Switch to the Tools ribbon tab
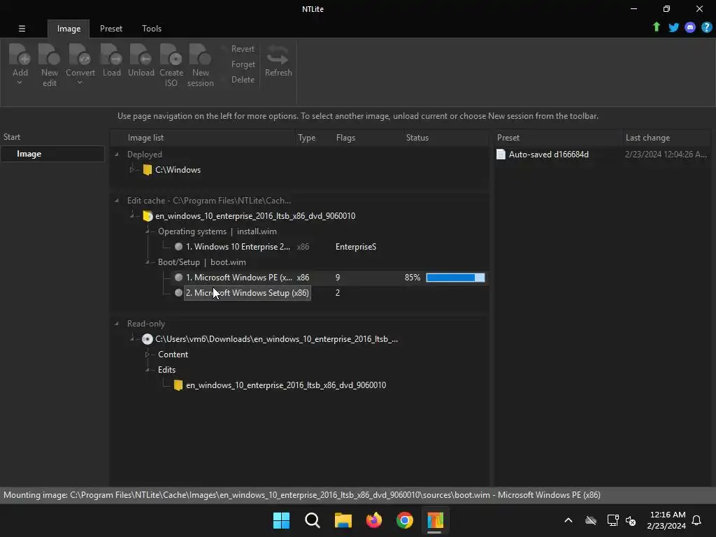Image resolution: width=716 pixels, height=537 pixels. tap(152, 29)
